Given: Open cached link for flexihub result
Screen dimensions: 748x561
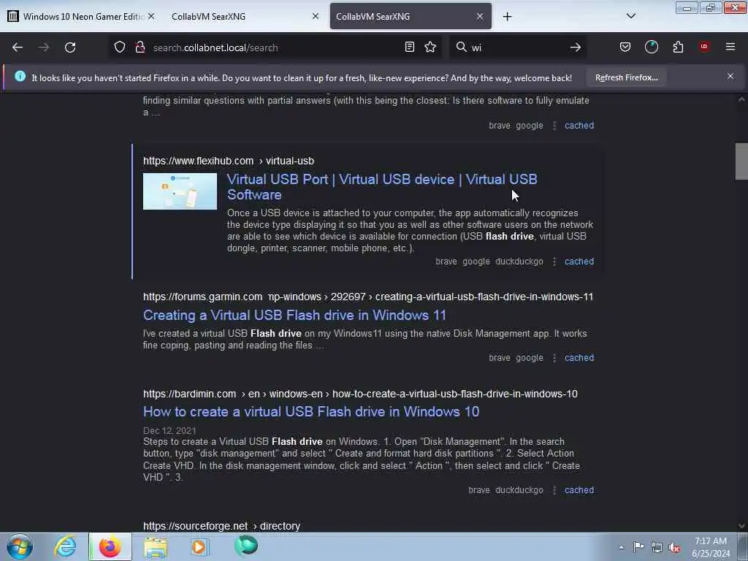Looking at the screenshot, I should (x=579, y=262).
